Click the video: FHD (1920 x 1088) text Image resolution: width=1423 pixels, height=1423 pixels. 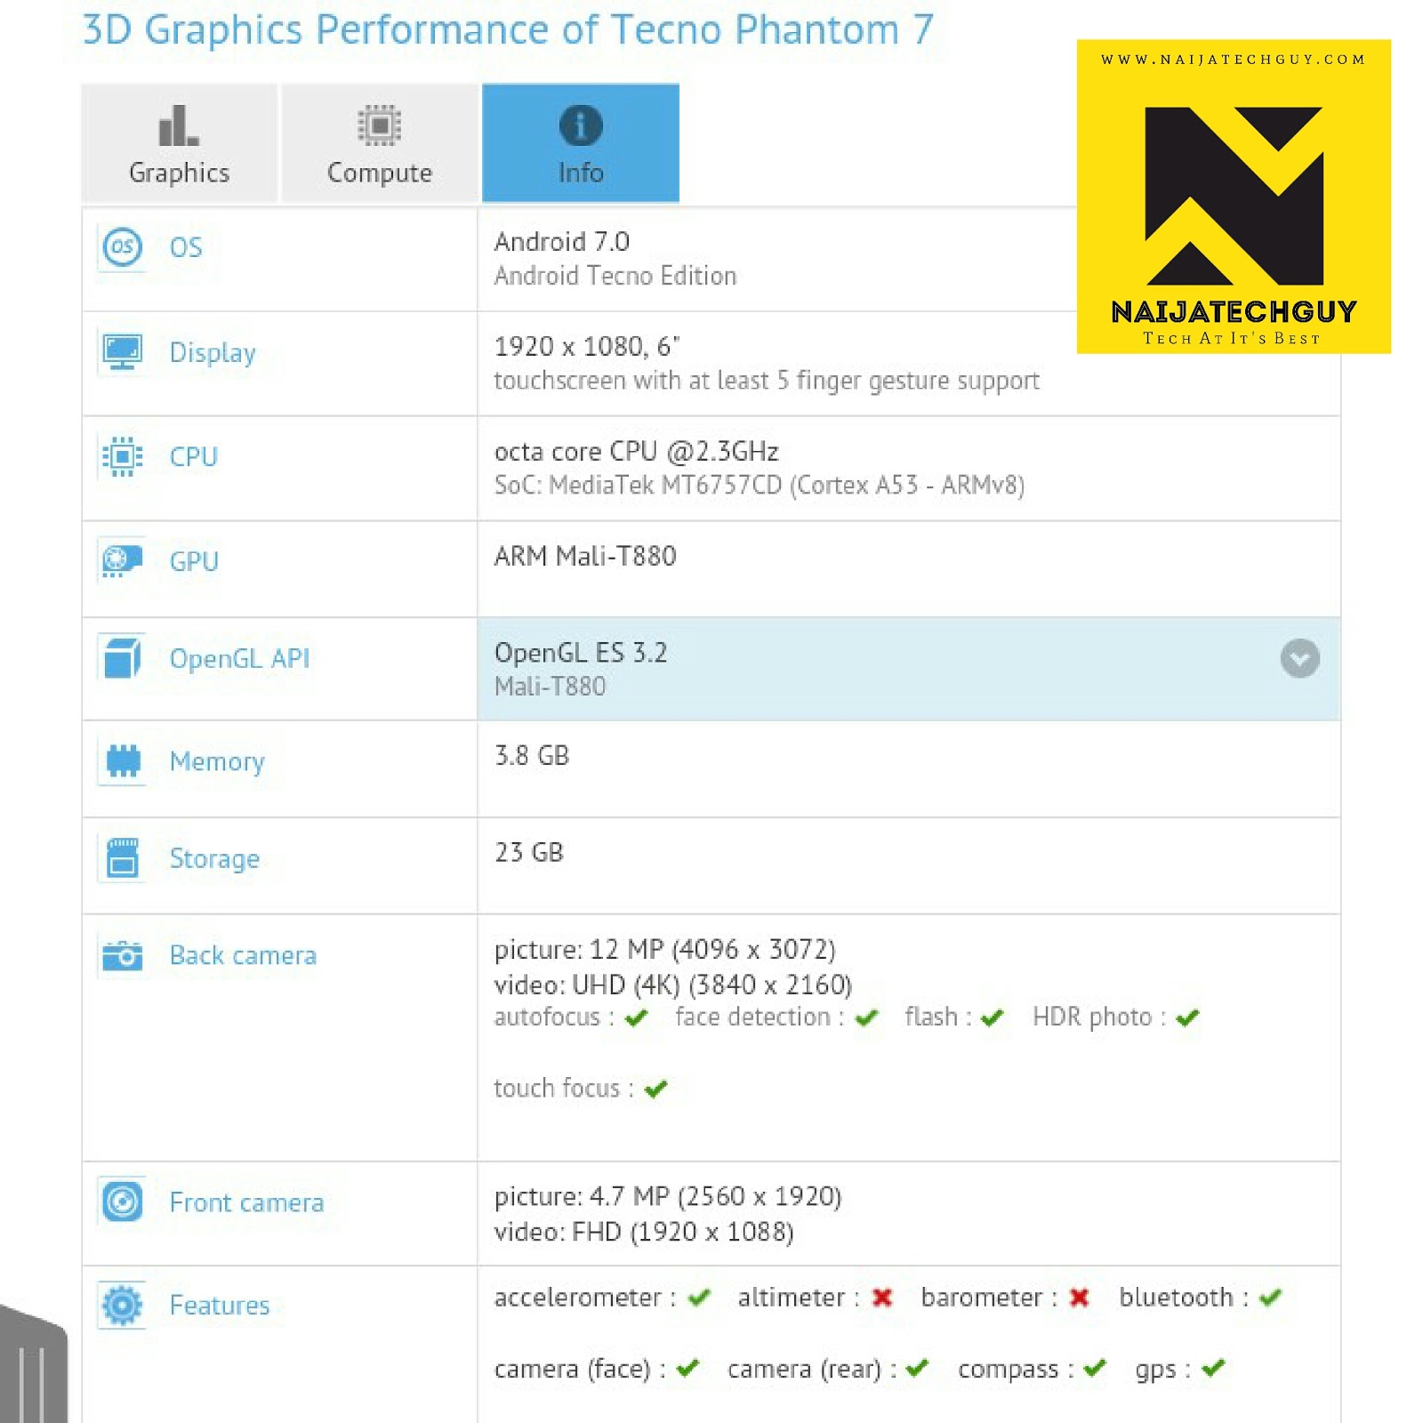644,1233
